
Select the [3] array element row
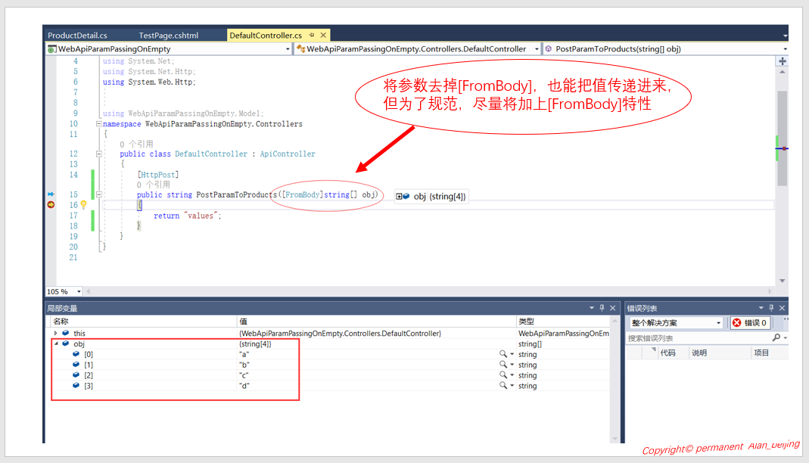tap(330, 386)
